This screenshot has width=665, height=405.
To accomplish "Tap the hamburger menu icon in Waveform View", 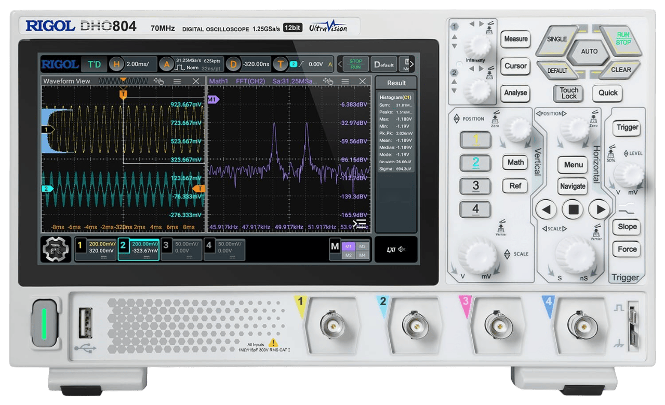I will tap(177, 81).
